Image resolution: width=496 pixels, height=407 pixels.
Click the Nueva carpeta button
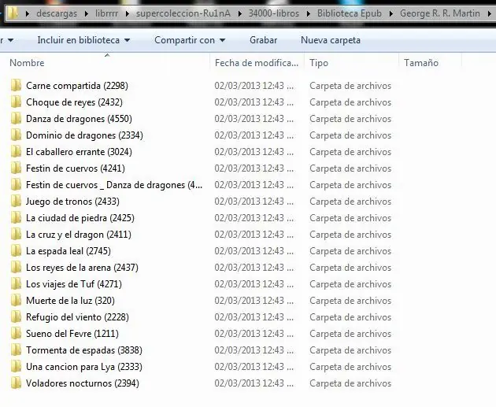(x=331, y=40)
